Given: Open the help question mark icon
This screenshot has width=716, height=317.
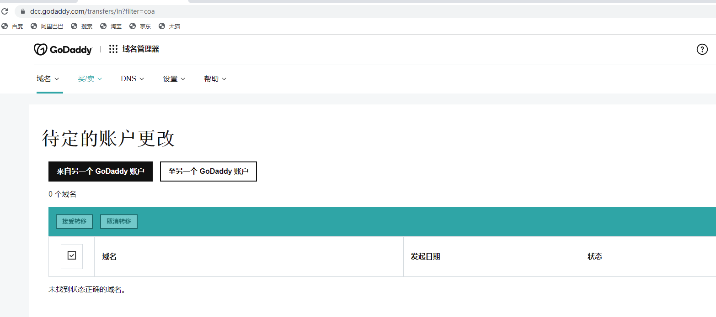Looking at the screenshot, I should click(x=702, y=49).
